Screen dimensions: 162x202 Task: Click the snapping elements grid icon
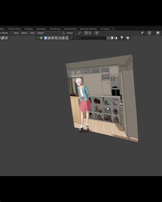pos(90,33)
